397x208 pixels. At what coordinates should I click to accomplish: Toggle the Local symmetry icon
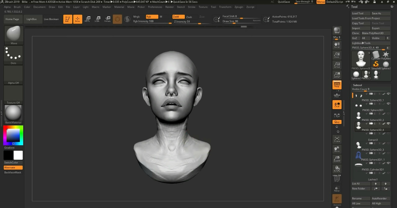337,105
